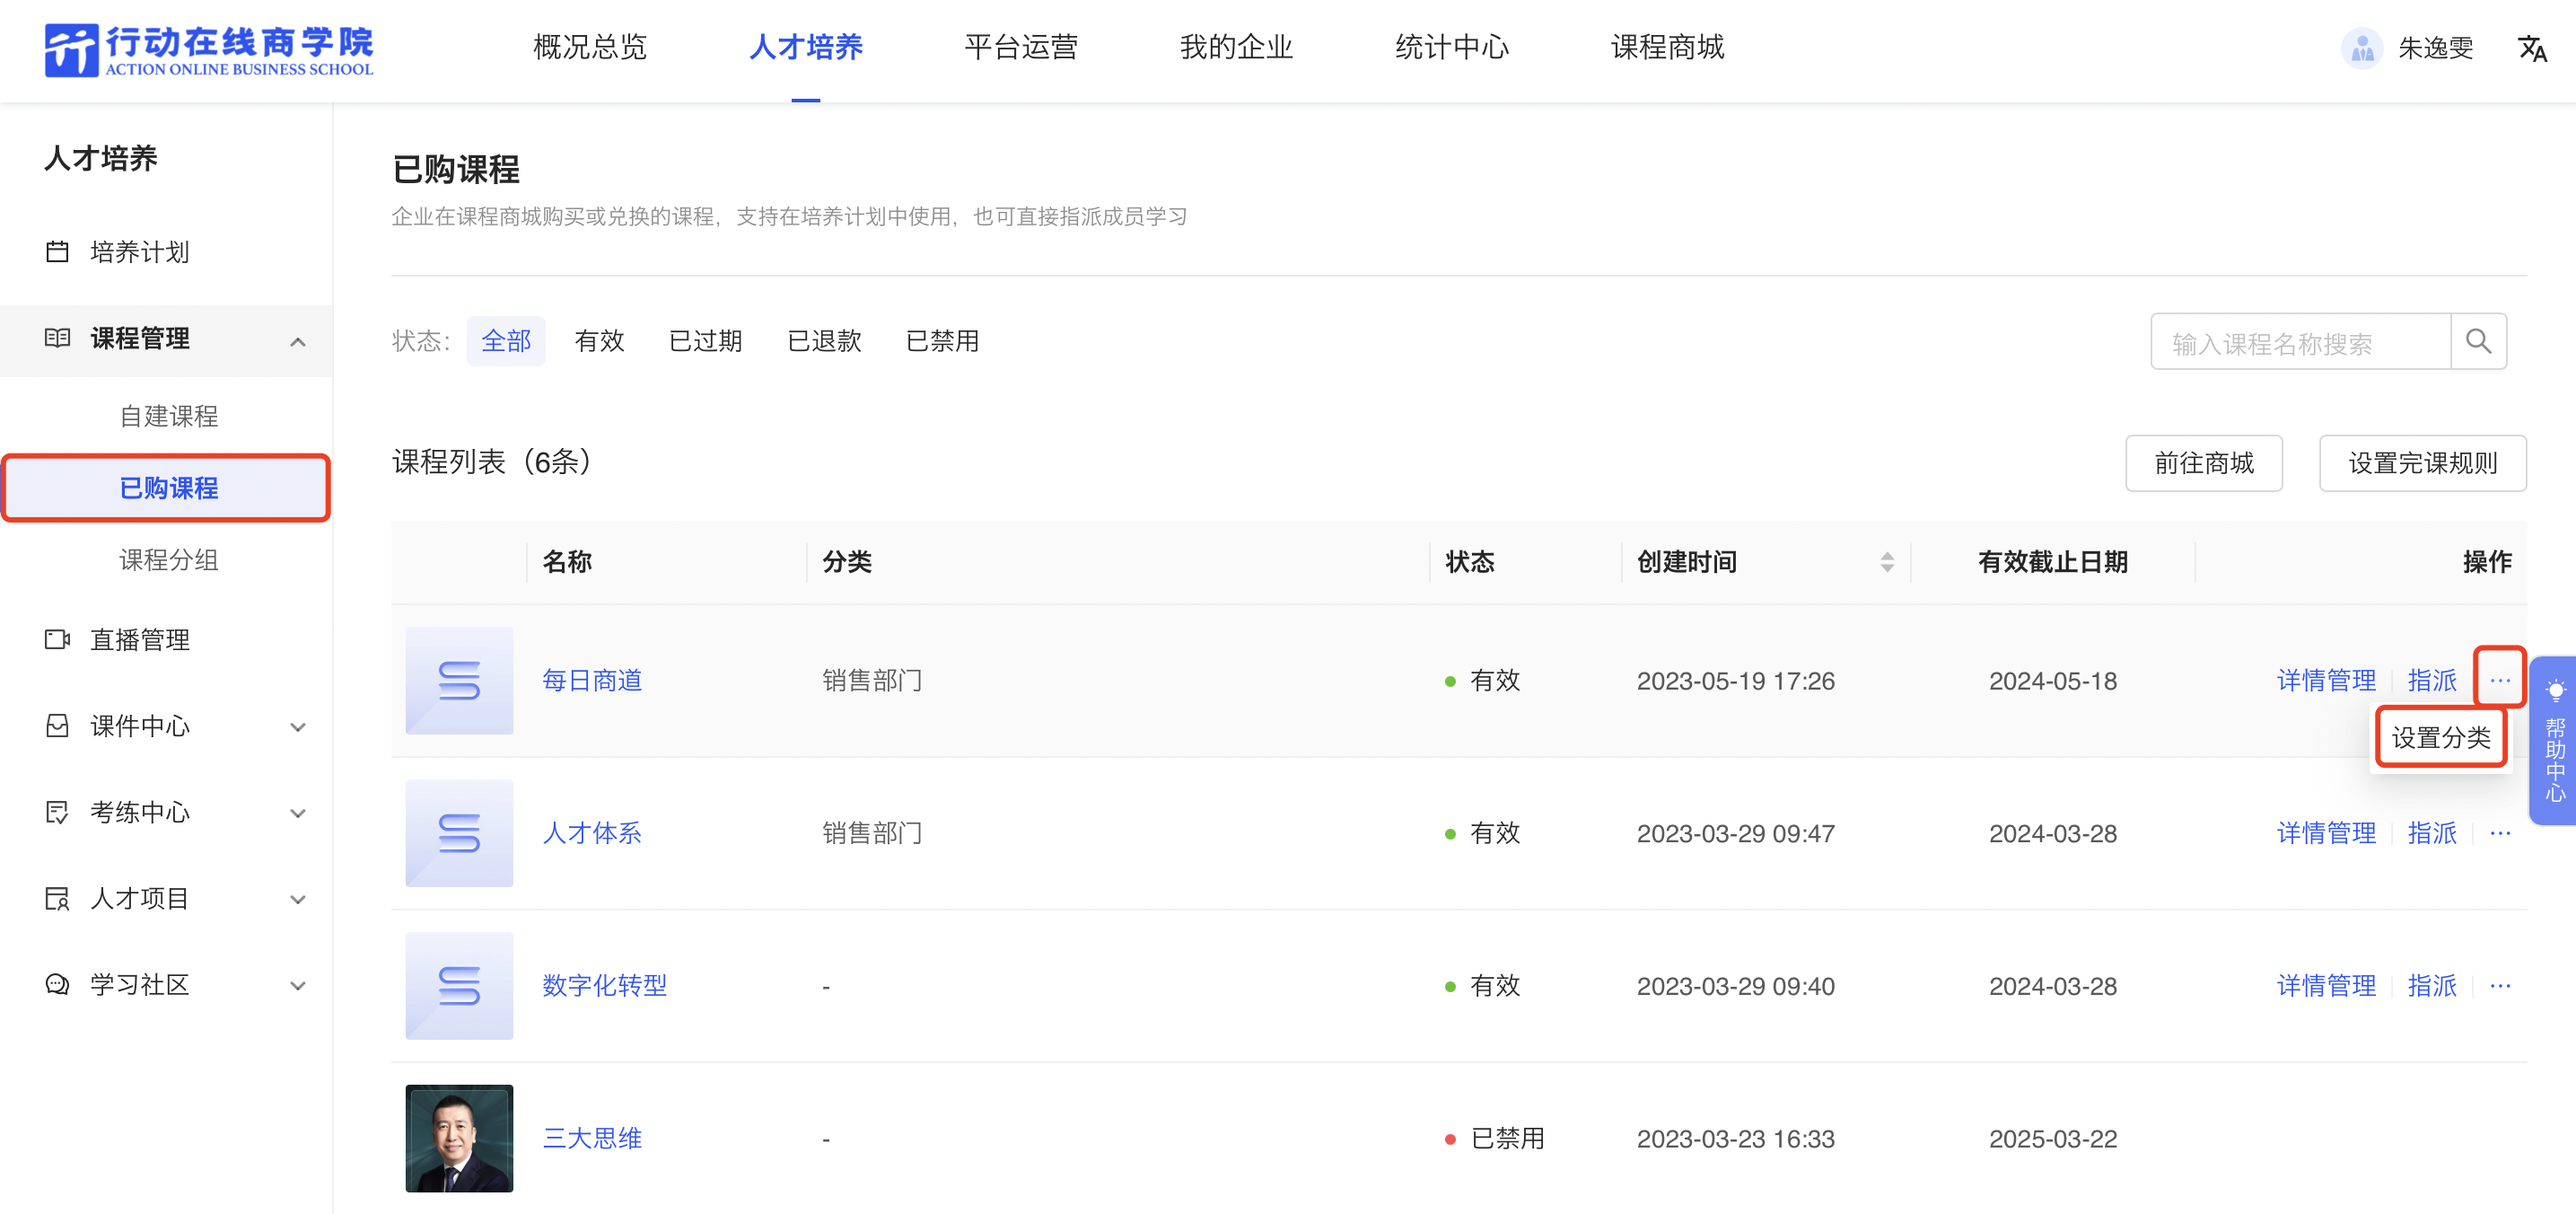Image resolution: width=2576 pixels, height=1214 pixels.
Task: Open the 每日商道 course link
Action: click(592, 681)
